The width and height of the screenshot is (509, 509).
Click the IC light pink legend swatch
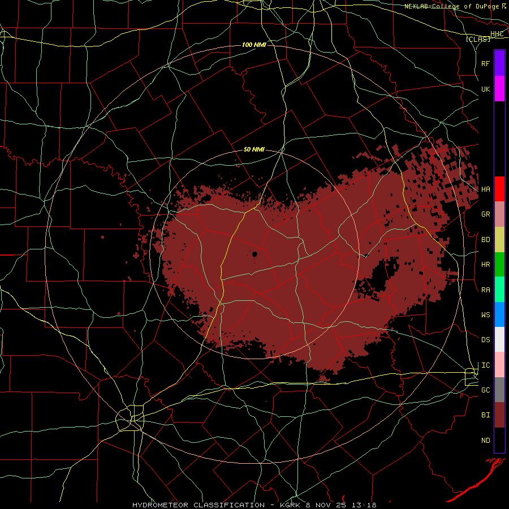click(x=499, y=365)
